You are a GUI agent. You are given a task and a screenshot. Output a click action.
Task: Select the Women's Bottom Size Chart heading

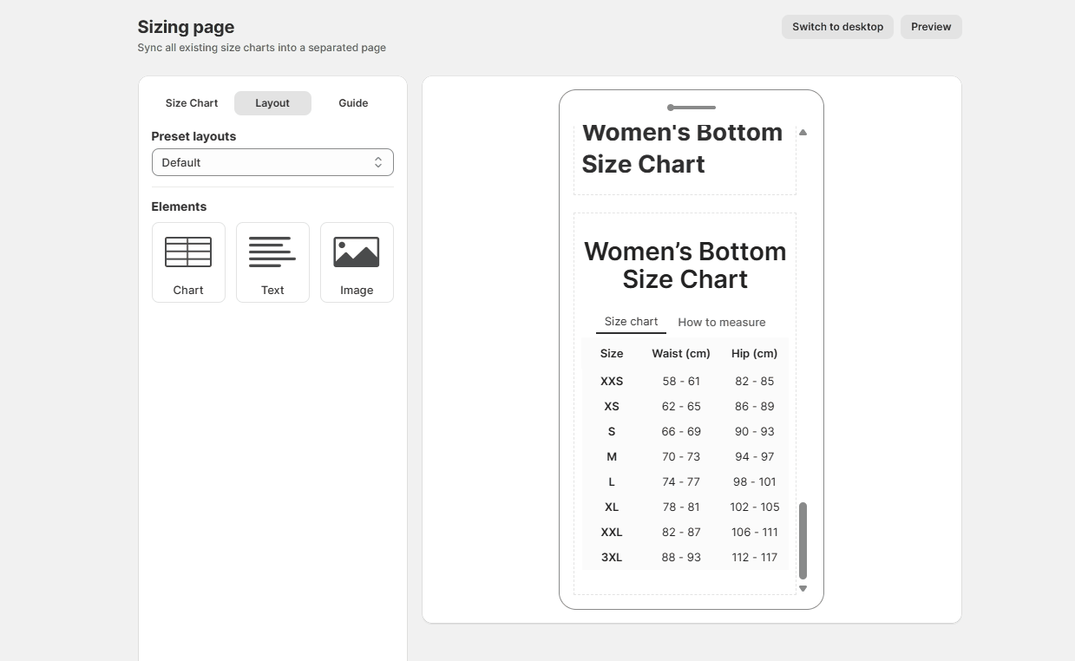[685, 265]
